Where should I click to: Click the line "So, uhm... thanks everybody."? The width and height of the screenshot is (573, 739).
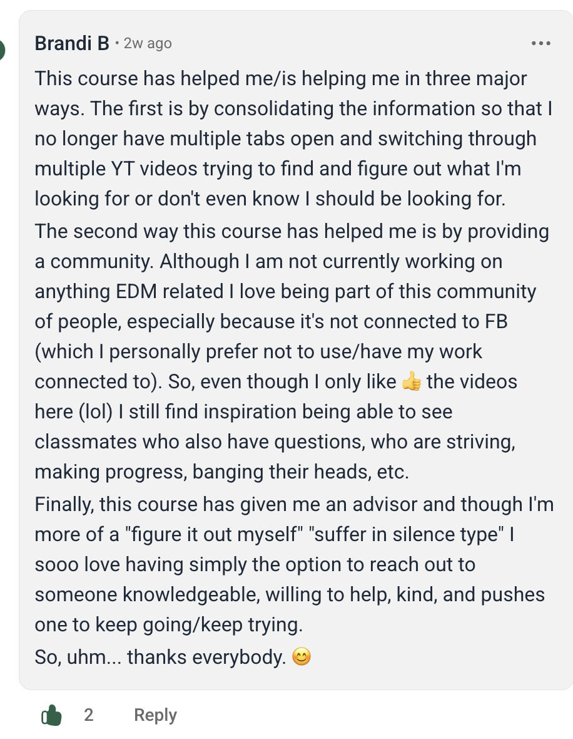160,657
